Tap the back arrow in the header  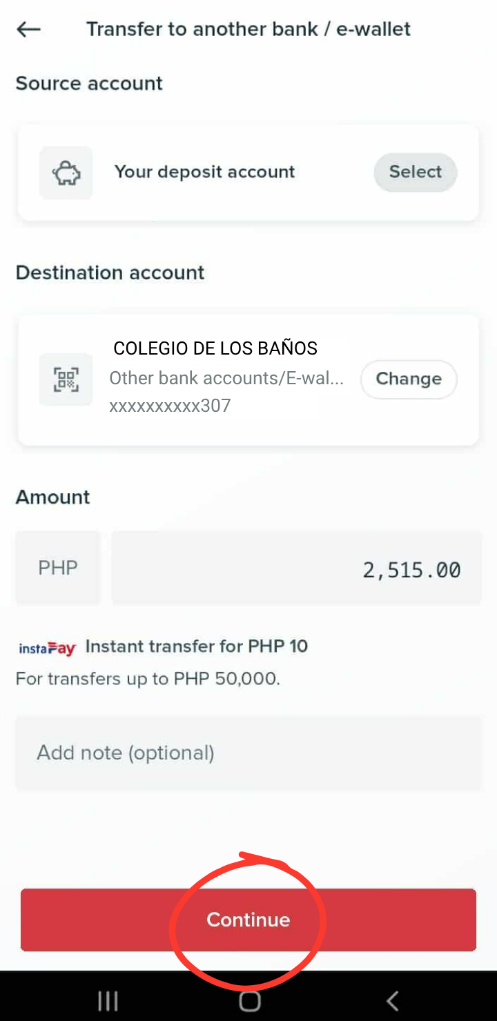[x=29, y=29]
